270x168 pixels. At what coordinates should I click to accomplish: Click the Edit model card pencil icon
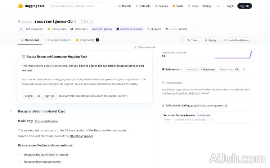click(x=135, y=47)
